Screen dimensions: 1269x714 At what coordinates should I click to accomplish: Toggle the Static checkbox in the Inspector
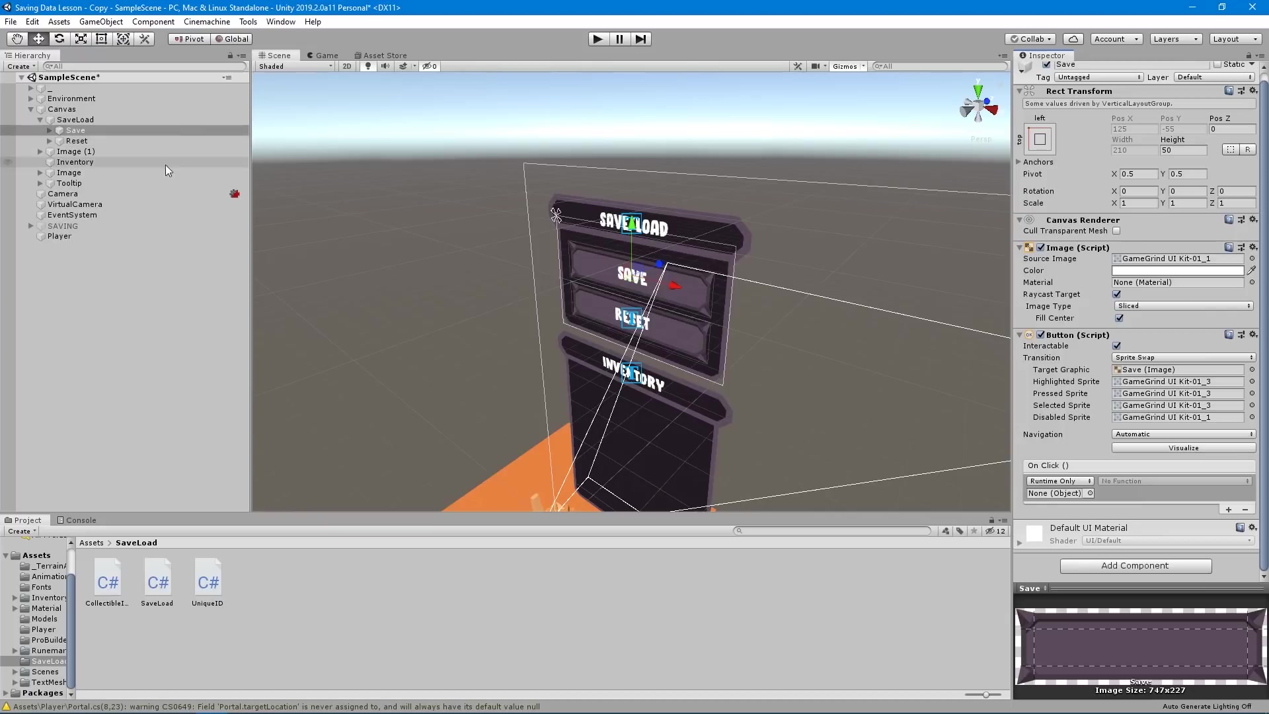point(1218,64)
